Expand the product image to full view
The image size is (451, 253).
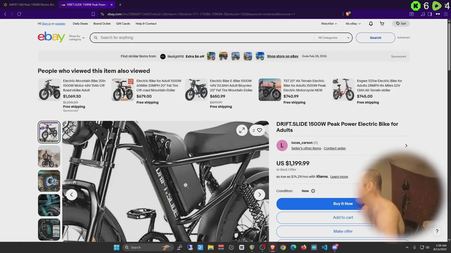point(242,130)
